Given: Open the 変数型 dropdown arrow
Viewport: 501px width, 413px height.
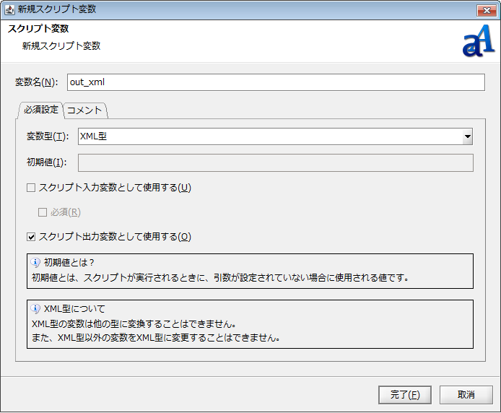Looking at the screenshot, I should [x=468, y=136].
